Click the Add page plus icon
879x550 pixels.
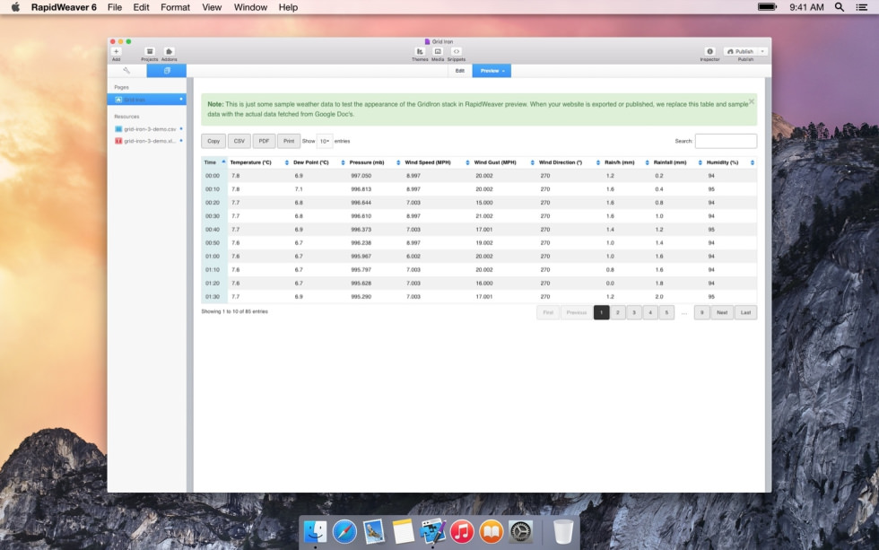(116, 51)
